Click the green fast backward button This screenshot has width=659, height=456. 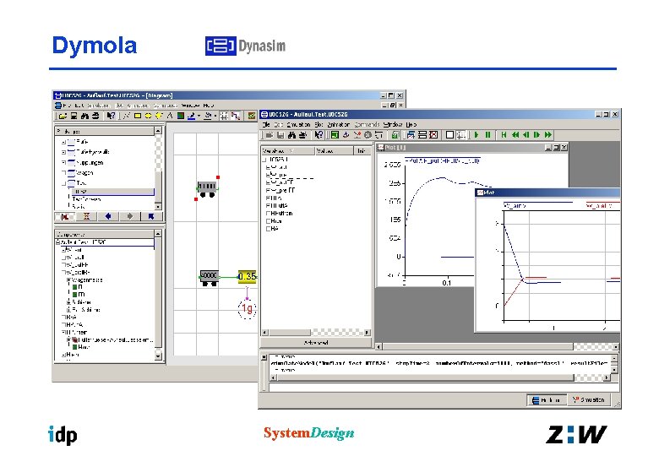coord(515,135)
